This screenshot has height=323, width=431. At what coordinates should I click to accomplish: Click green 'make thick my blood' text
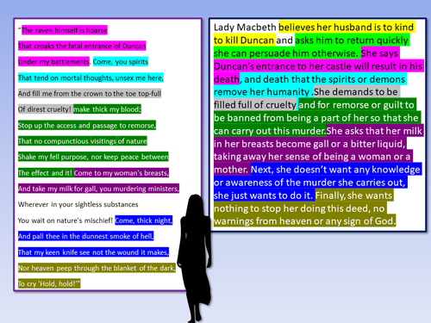[x=107, y=109]
